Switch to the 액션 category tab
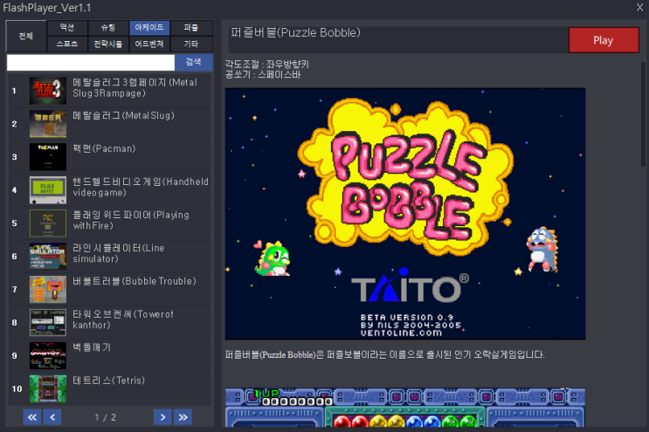Screen dimensions: 649x432 [x=67, y=28]
